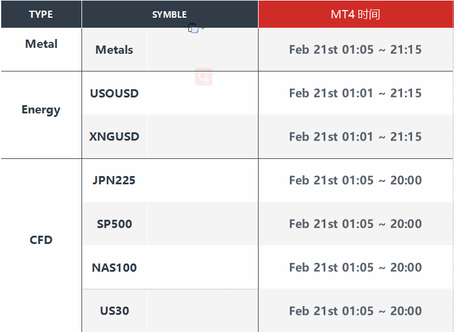454x332 pixels.
Task: Select the SYMBLE header cell
Action: 170,14
